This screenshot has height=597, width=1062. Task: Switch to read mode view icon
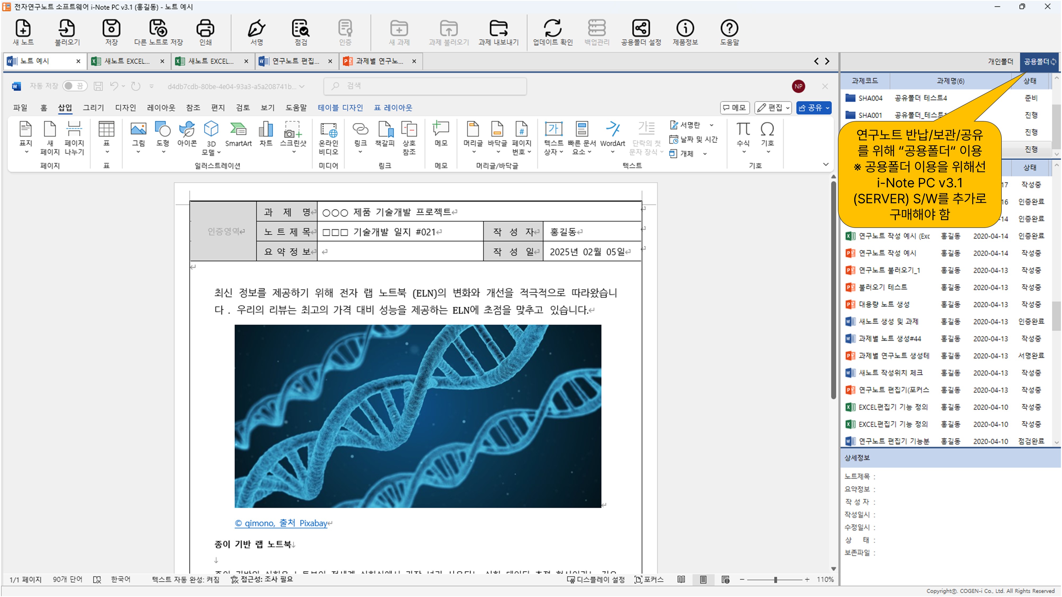pos(681,580)
